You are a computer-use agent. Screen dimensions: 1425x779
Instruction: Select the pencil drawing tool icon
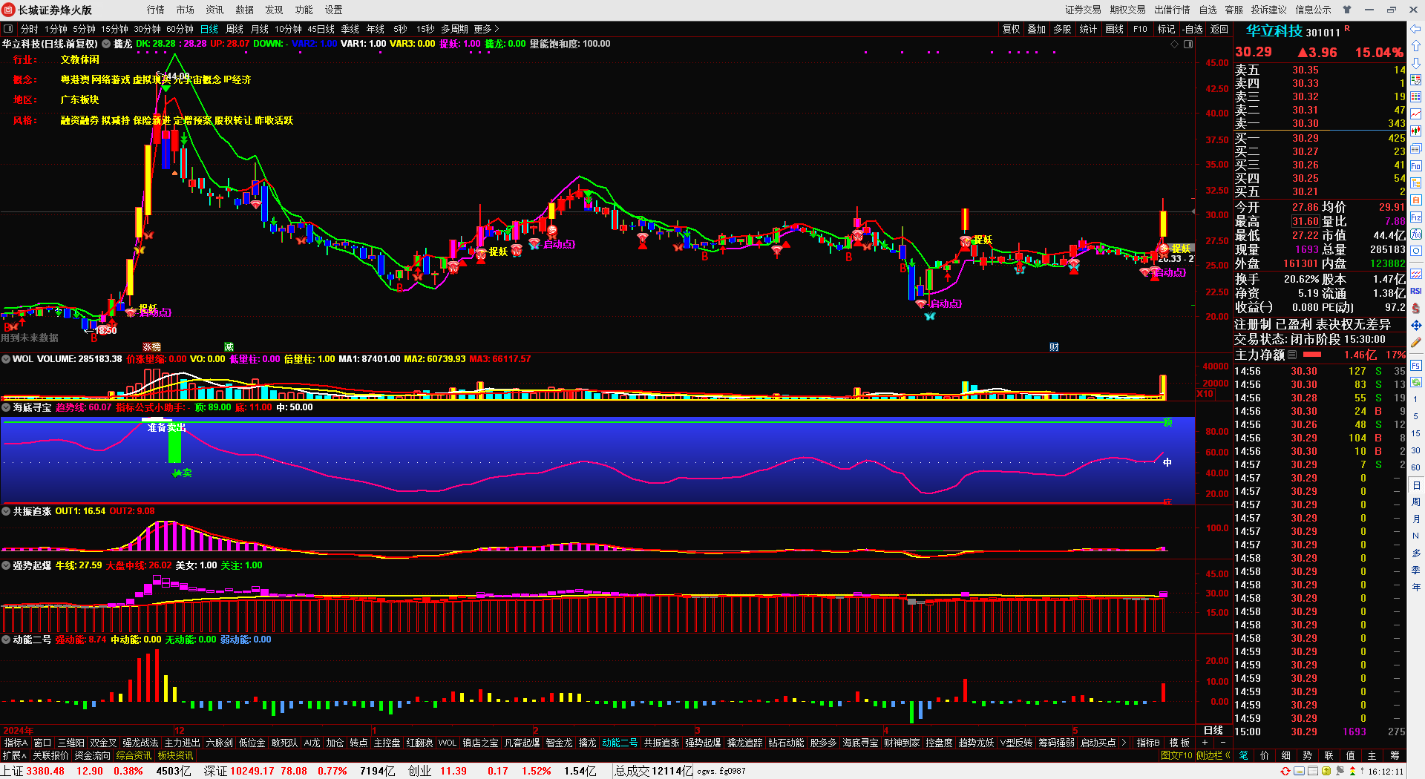[1415, 343]
